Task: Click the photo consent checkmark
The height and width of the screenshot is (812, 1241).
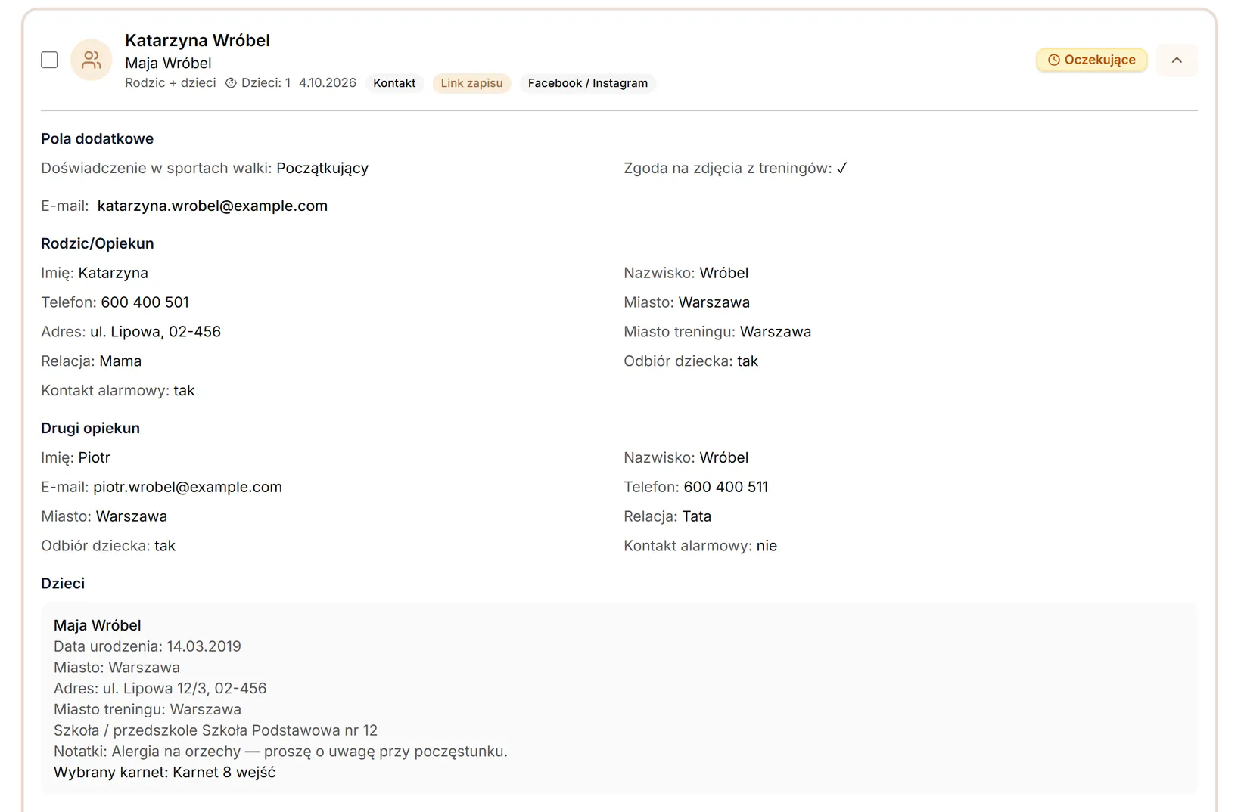Action: point(841,168)
